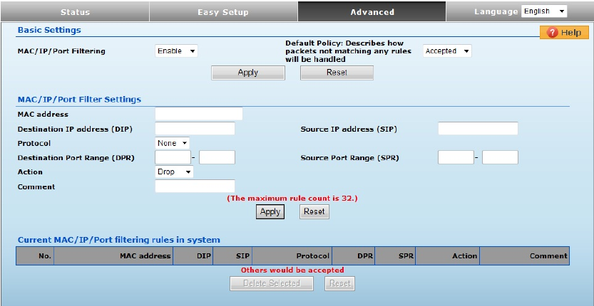Click the MAC address column header
Screen dimensions: 594x306
tap(113, 255)
